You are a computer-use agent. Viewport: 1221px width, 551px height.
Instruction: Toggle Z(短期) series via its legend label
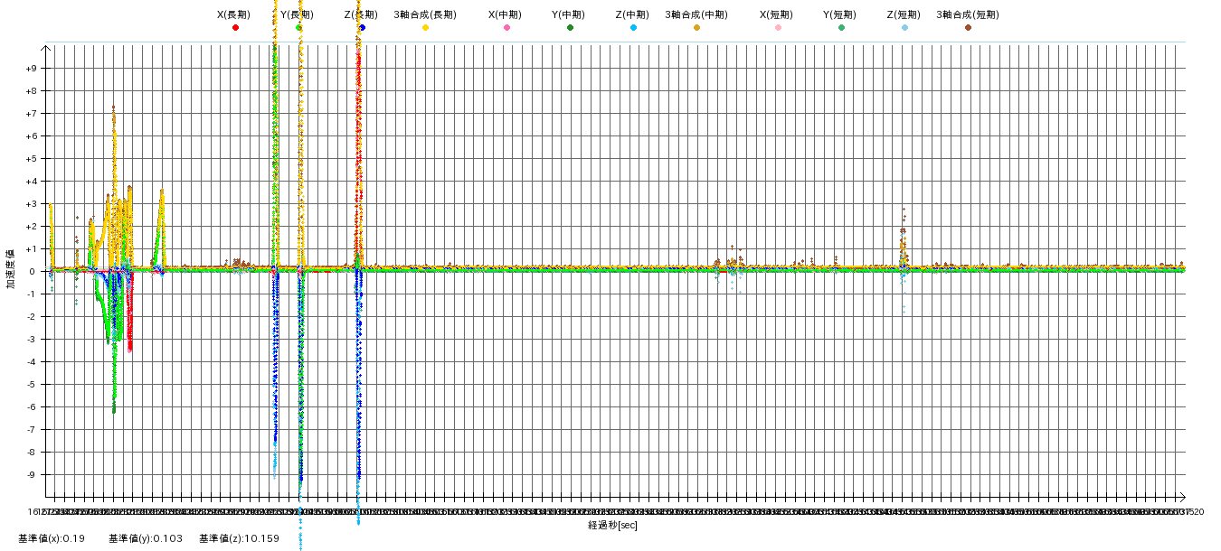coord(904,14)
